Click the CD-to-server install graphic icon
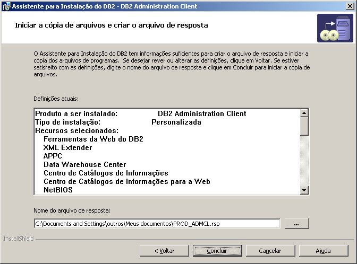 [x=335, y=28]
